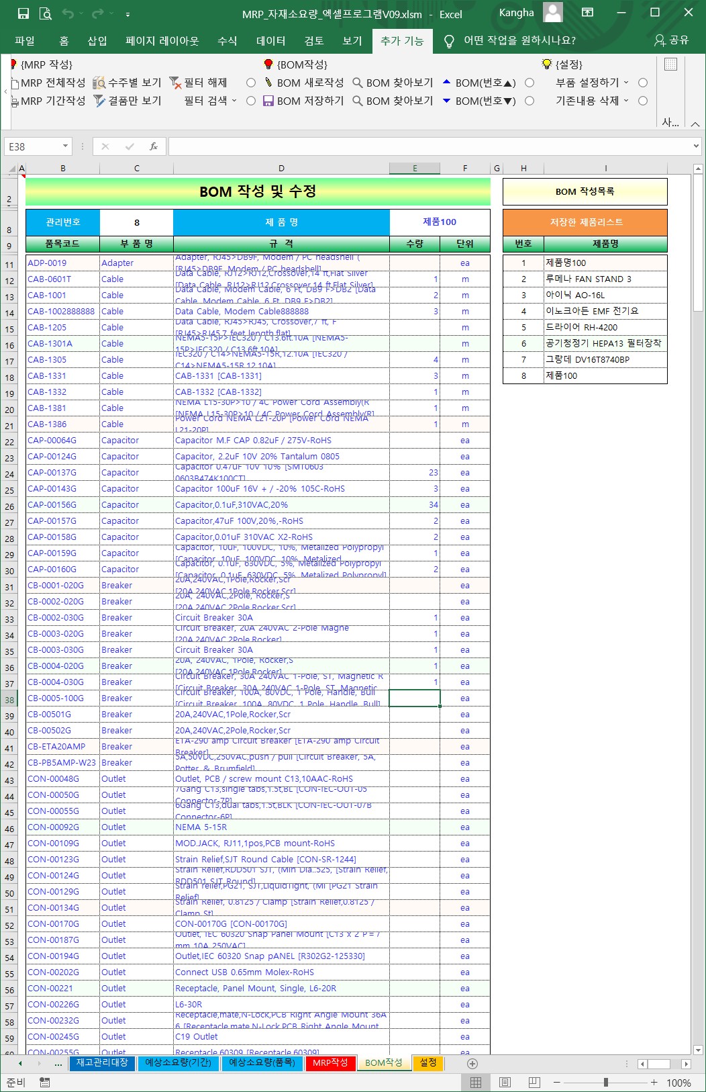Click the 결품만 보기 filter command
This screenshot has height=1092, width=706.
tap(127, 101)
